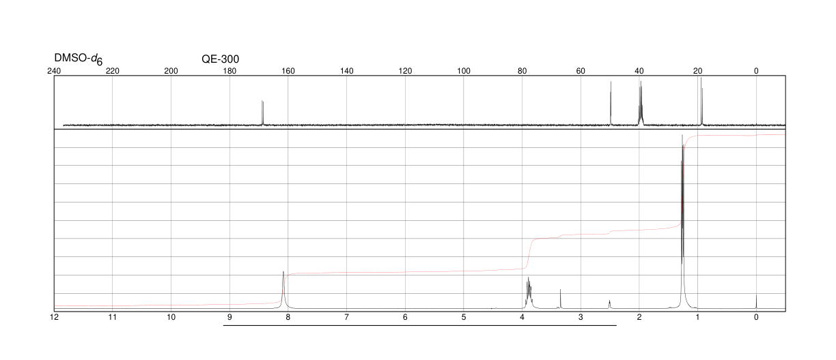This screenshot has height=360, width=836.
Task: Click the 10 ppm proton axis label
Action: 171,317
